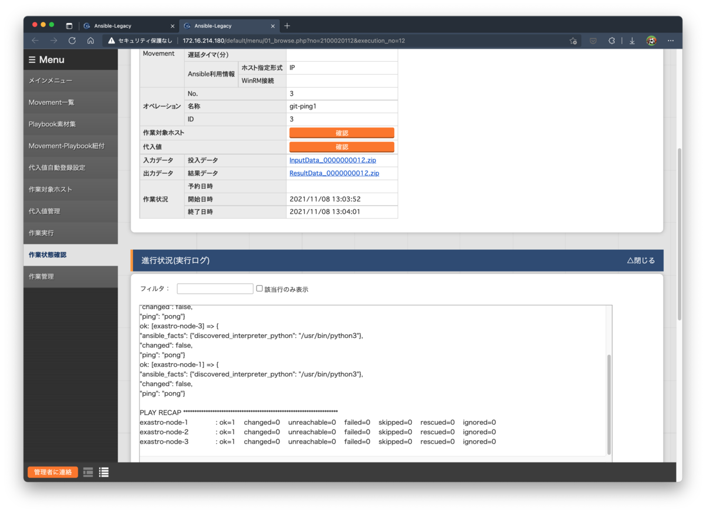Click exastro-node-2 recap row
The image size is (706, 513).
pos(318,432)
